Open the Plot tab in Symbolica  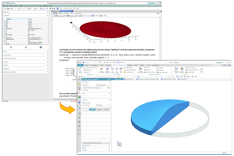71,13
